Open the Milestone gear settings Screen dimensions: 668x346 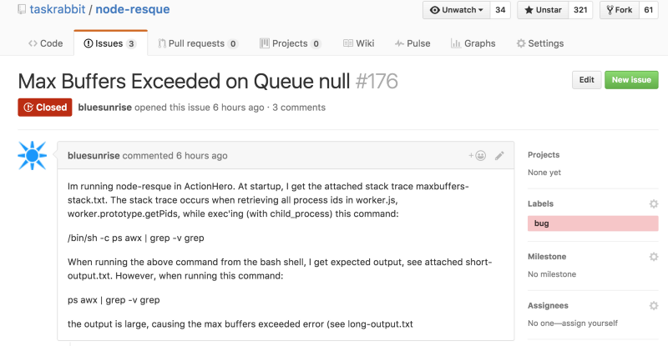click(654, 257)
